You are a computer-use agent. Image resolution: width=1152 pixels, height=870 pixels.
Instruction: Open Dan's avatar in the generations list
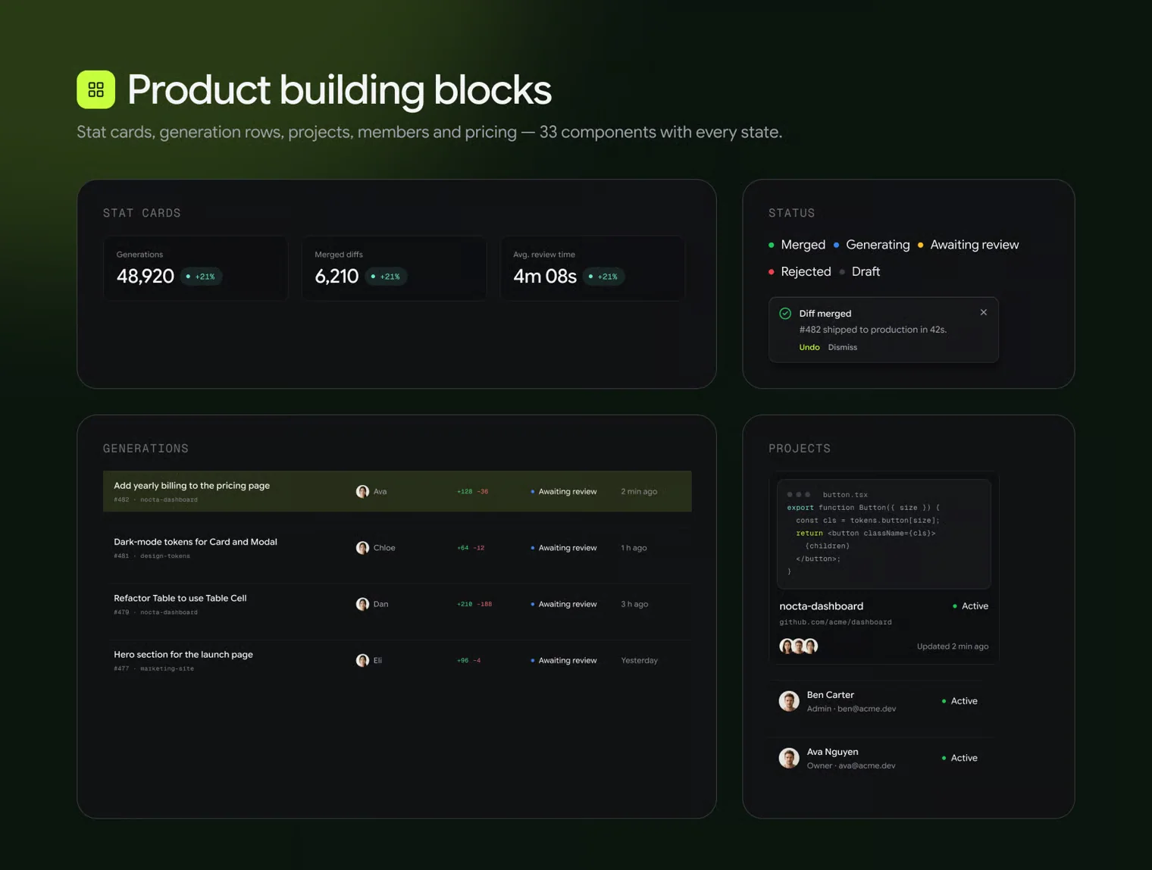(x=362, y=604)
